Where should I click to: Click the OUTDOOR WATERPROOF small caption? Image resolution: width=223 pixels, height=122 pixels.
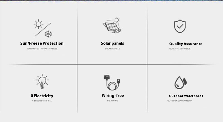[x=180, y=101]
